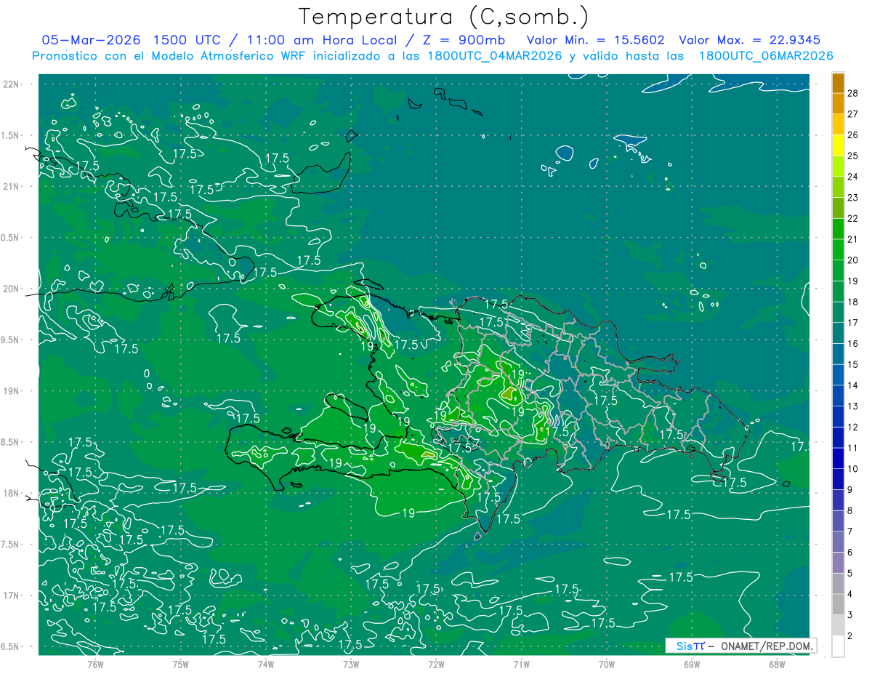Click the "72W" longitude axis label

coord(436,664)
